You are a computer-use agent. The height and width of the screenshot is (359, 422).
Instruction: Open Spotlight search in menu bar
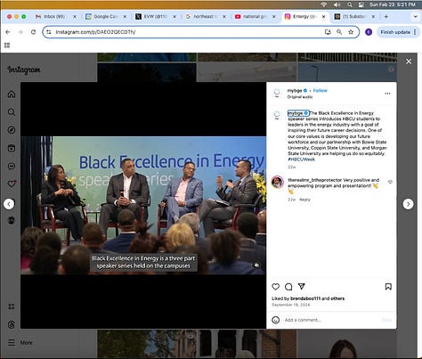point(350,4)
